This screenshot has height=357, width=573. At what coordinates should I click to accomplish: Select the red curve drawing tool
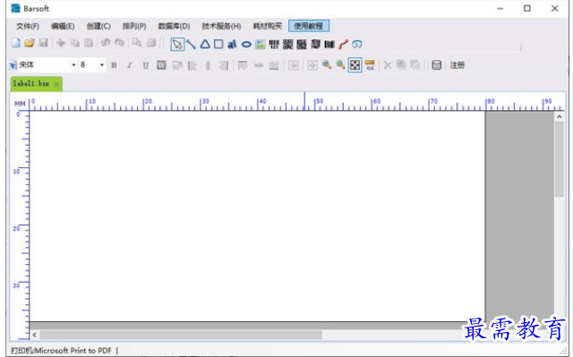[343, 44]
